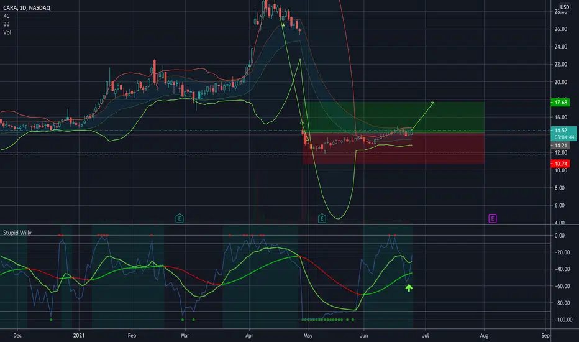This screenshot has height=342, width=579.
Task: Click the Jul label on time axis
Action: (426, 335)
